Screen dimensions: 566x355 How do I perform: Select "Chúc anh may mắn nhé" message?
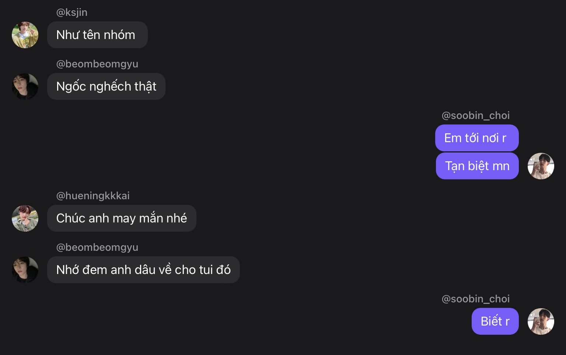pos(122,218)
